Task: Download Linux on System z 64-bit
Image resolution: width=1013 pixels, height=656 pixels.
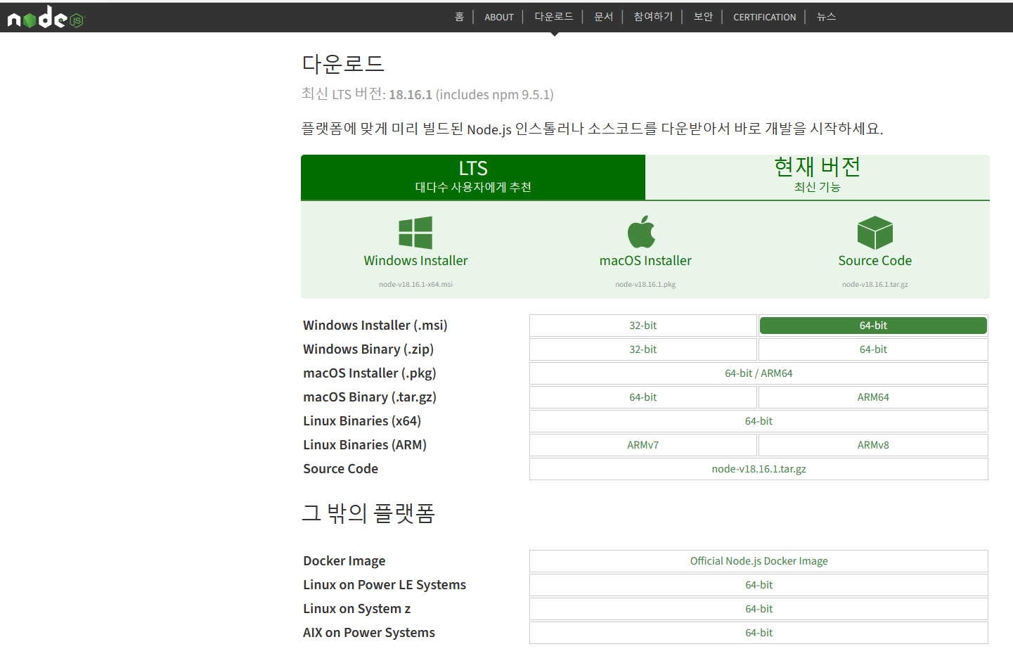Action: pyautogui.click(x=759, y=609)
